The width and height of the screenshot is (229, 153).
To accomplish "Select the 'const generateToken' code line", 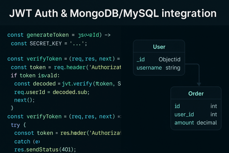I will point(59,35).
